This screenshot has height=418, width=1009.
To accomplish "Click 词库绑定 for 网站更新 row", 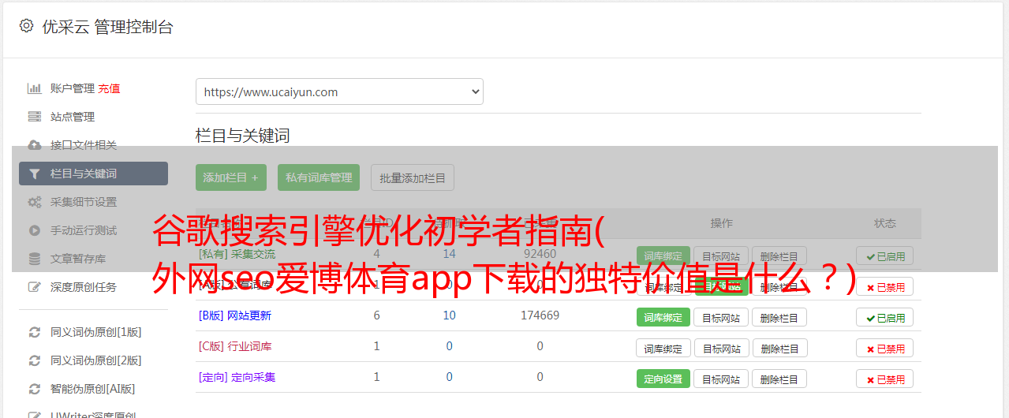I will (x=663, y=317).
